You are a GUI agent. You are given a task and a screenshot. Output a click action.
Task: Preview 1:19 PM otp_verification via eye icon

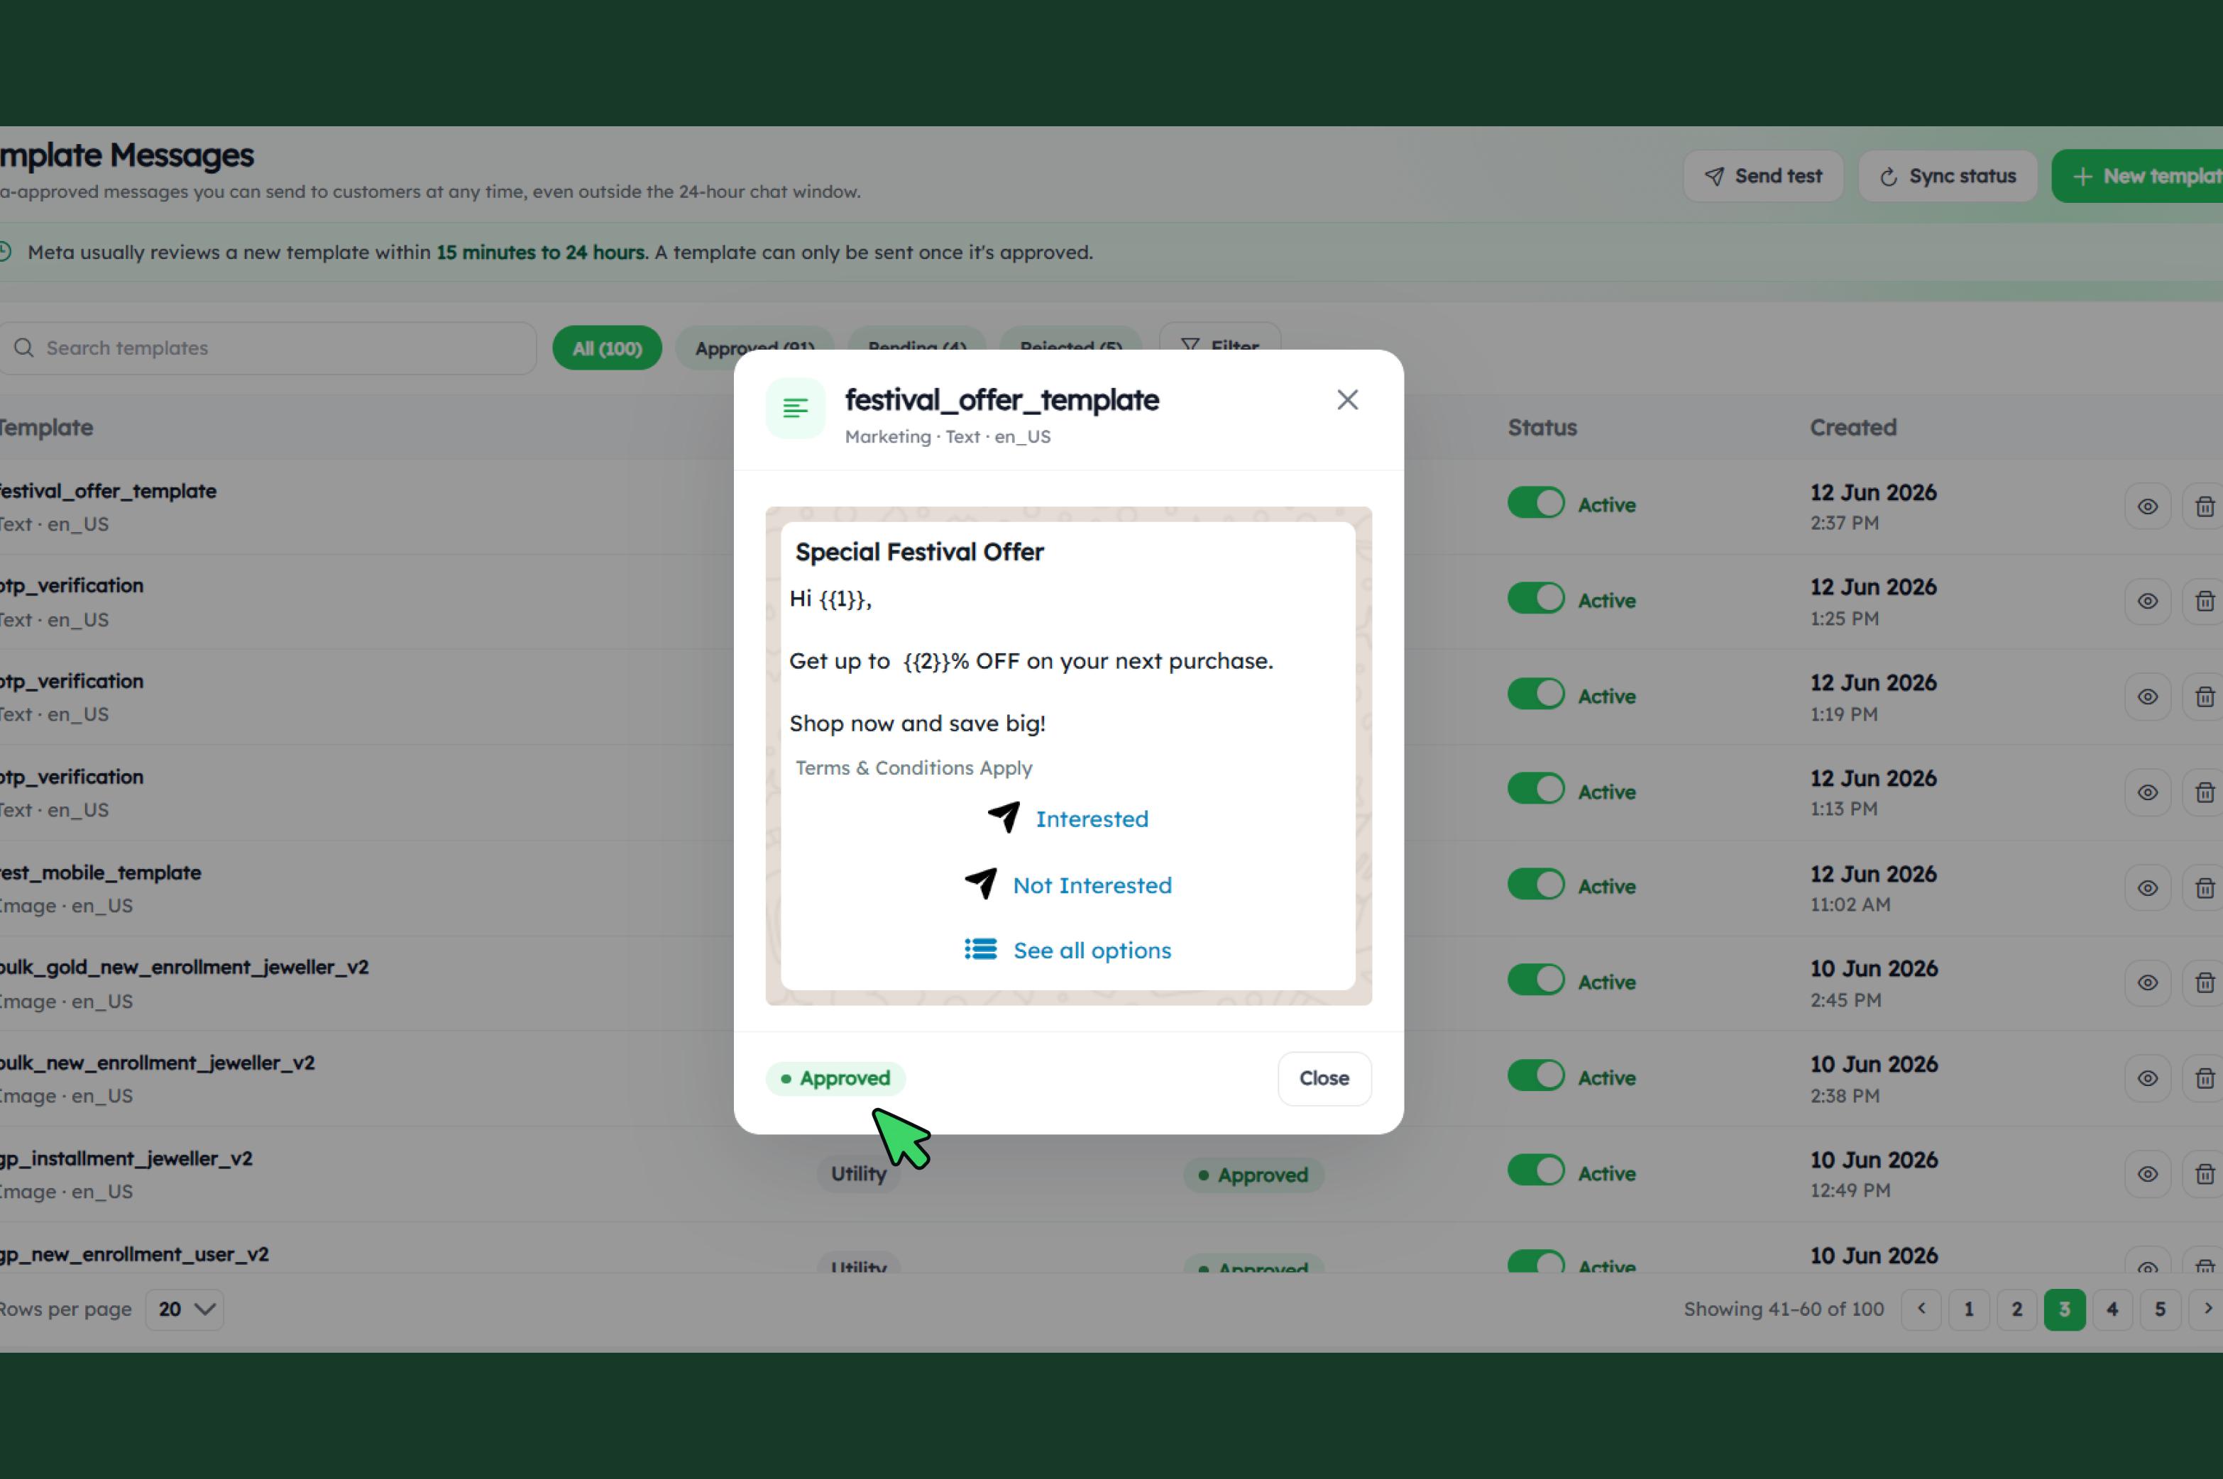click(x=2148, y=697)
